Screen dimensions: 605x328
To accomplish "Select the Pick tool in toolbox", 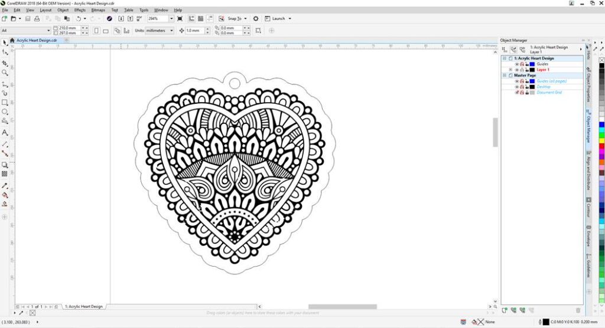I will pos(5,42).
